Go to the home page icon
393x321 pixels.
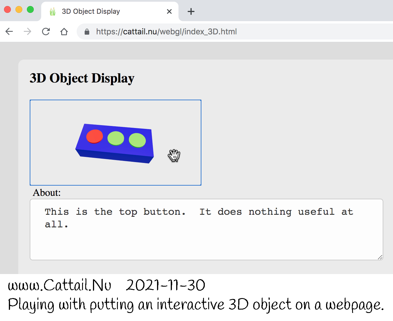click(x=64, y=31)
